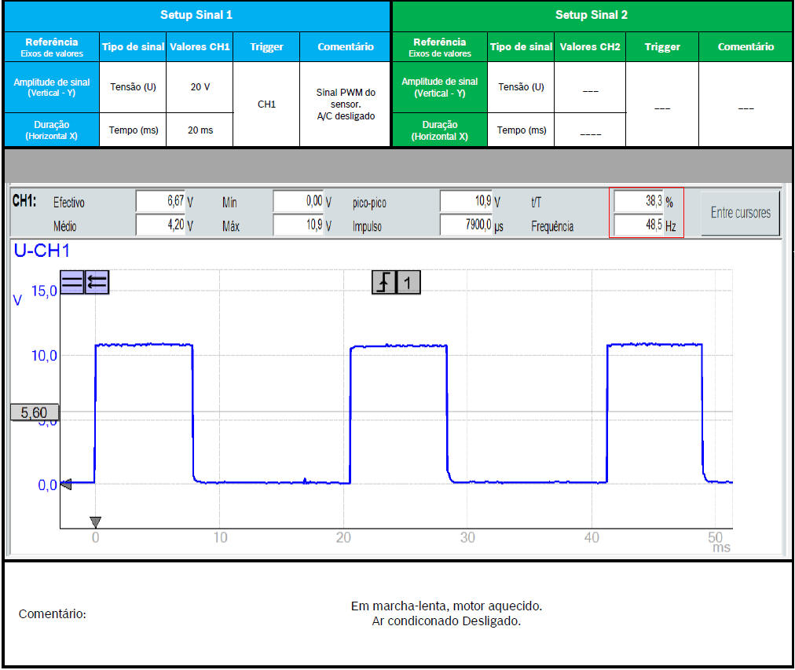The image size is (795, 670).
Task: Select the 5,60 cursor level marker
Action: (x=35, y=412)
